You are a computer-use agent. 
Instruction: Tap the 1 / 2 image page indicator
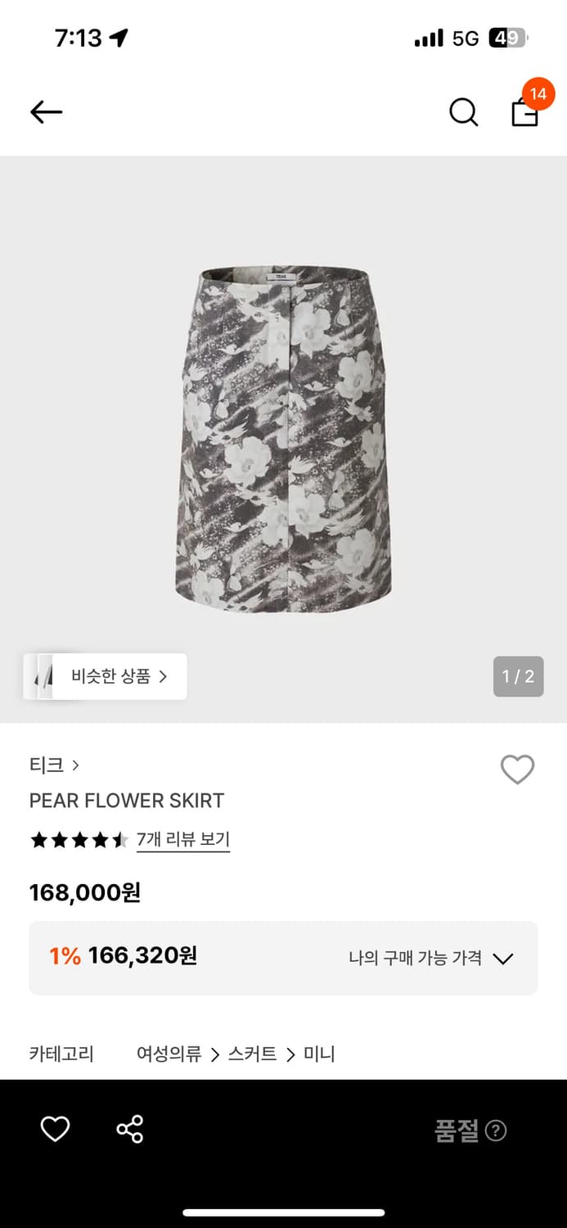pos(518,676)
